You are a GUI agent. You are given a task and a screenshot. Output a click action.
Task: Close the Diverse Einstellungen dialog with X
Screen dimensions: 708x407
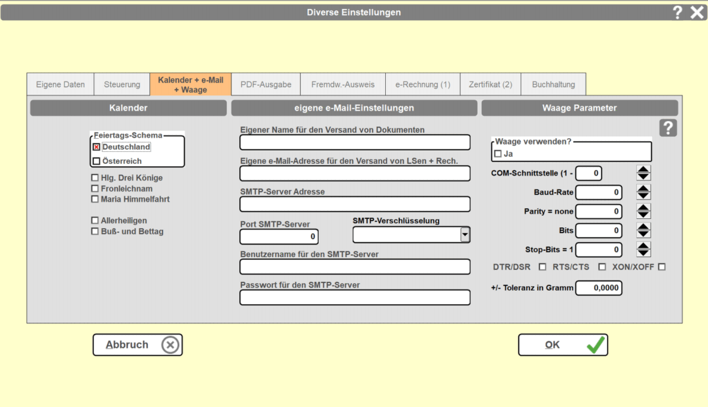click(697, 12)
